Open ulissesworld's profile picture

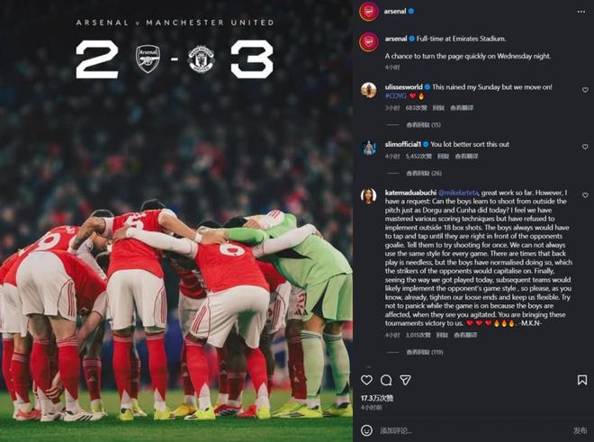click(x=368, y=90)
